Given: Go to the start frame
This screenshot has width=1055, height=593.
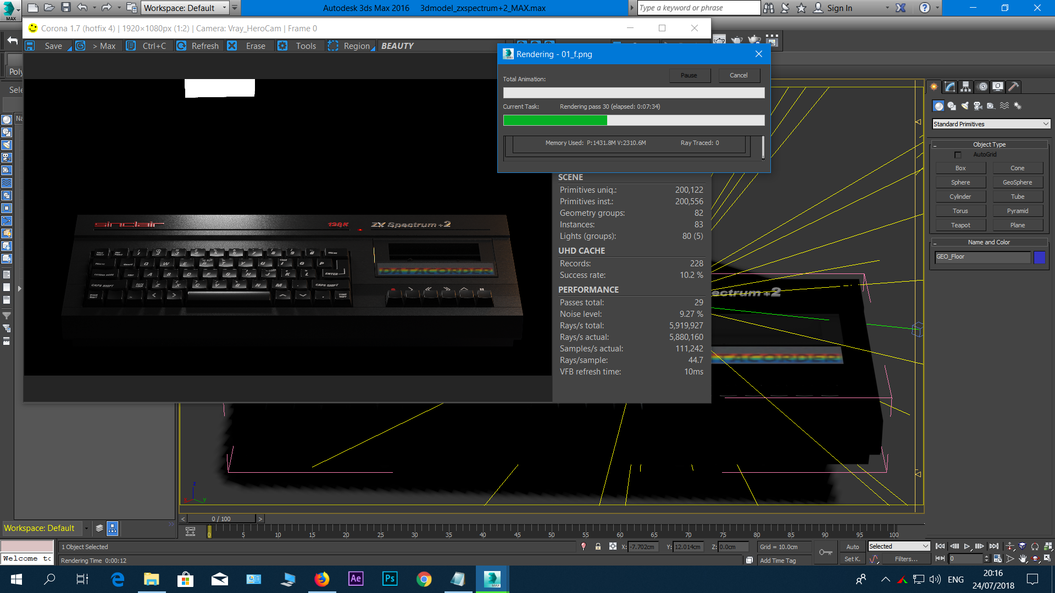Looking at the screenshot, I should [940, 546].
